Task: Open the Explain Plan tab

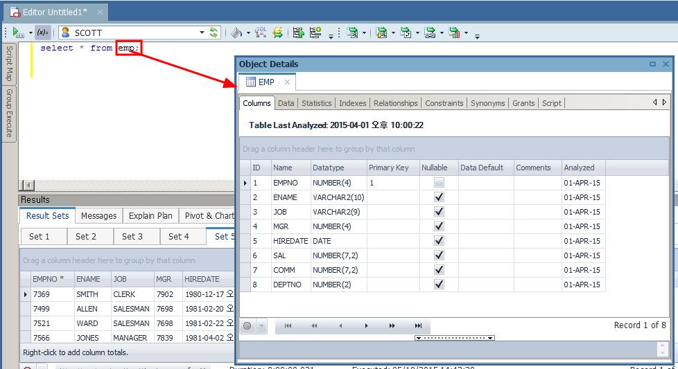Action: pos(150,215)
